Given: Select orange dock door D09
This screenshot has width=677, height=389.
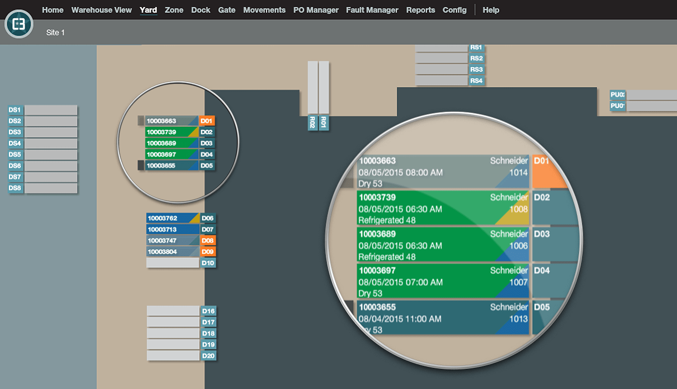Looking at the screenshot, I should pyautogui.click(x=208, y=252).
